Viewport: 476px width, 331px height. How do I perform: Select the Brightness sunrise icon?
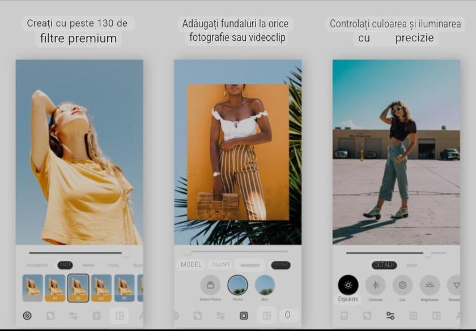click(x=430, y=285)
